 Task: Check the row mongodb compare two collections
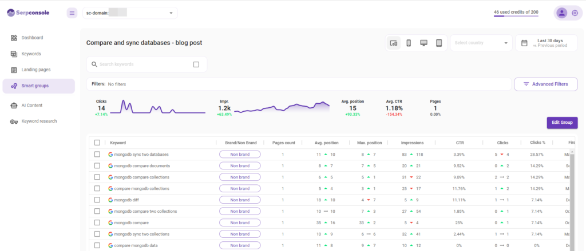tap(97, 211)
